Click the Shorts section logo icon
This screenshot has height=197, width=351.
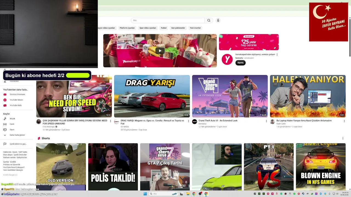click(39, 138)
